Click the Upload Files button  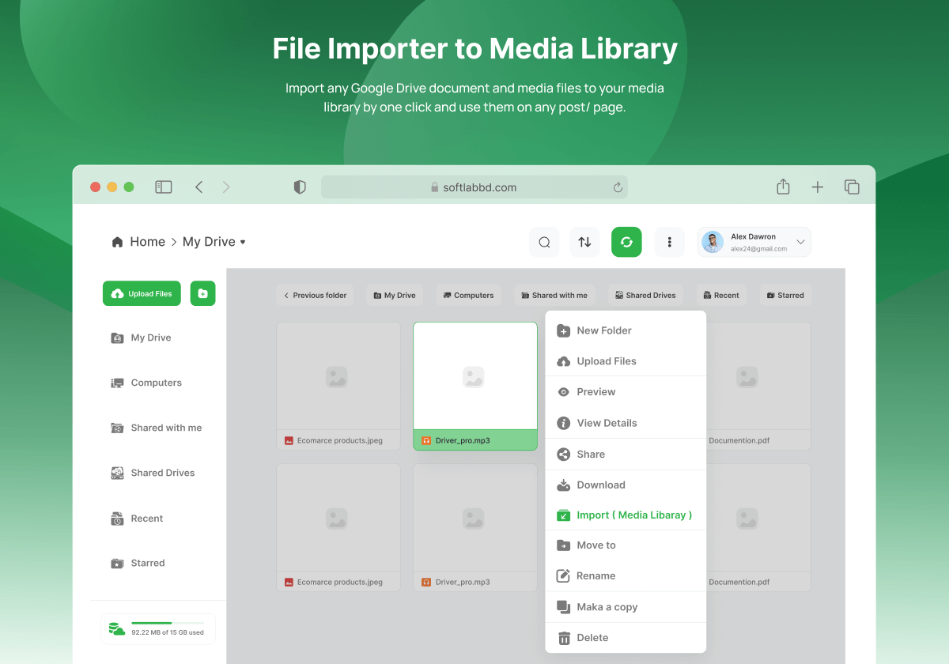pos(142,293)
